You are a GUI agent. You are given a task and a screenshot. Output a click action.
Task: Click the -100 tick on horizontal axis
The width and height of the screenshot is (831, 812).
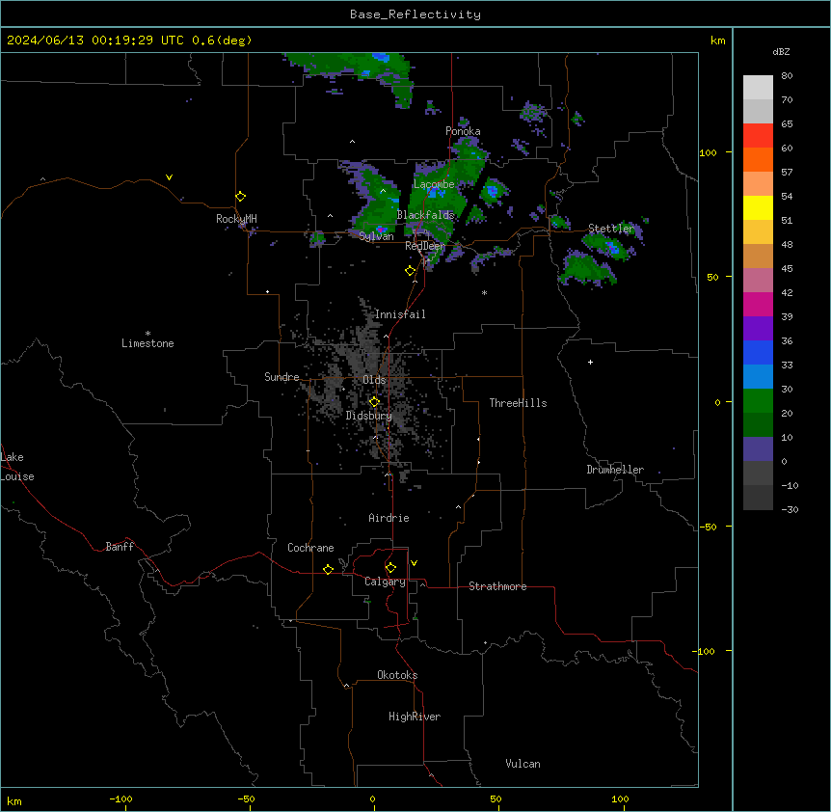tap(121, 799)
